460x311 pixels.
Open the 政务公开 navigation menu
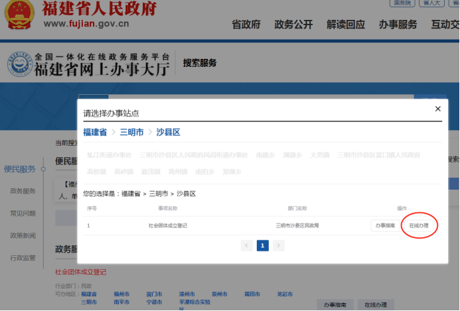(x=293, y=25)
